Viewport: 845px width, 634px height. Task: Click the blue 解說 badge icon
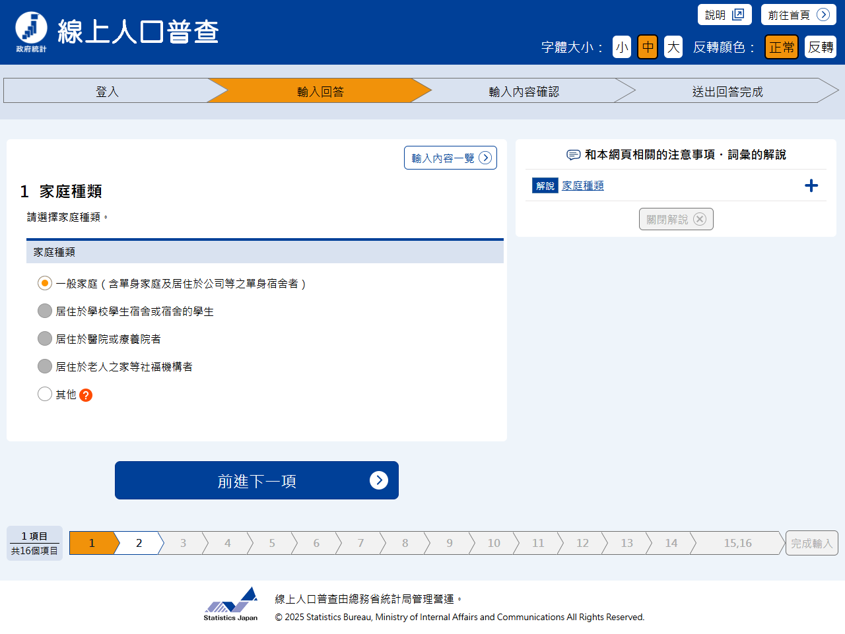[x=545, y=186]
